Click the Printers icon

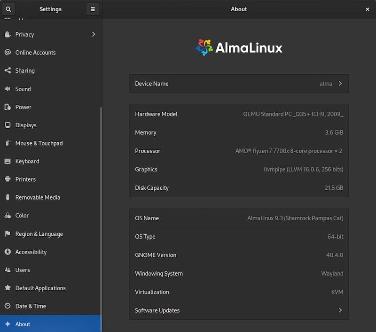(x=8, y=179)
